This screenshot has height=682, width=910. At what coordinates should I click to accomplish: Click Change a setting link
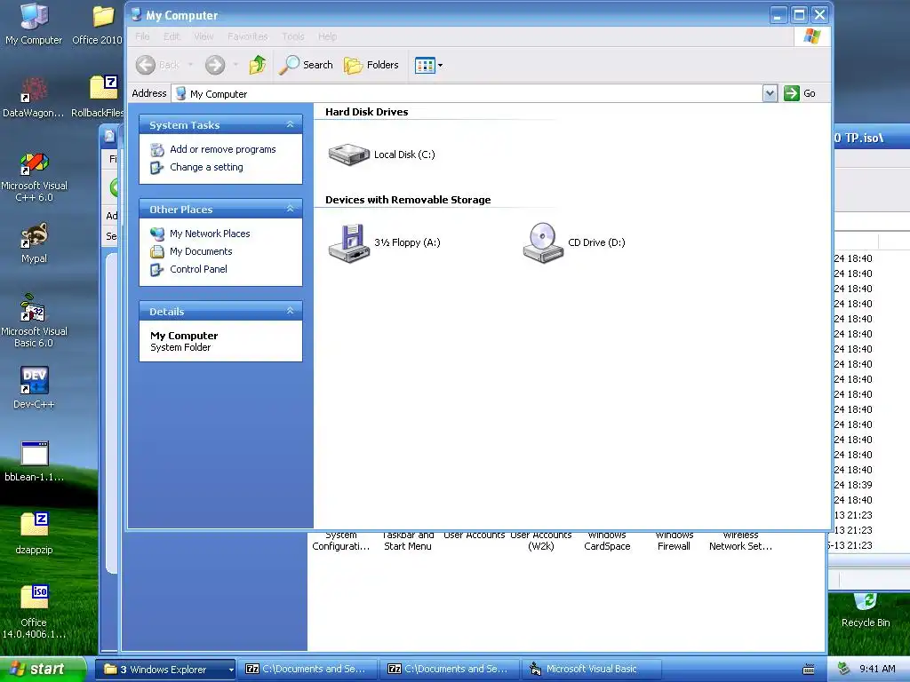click(x=206, y=167)
